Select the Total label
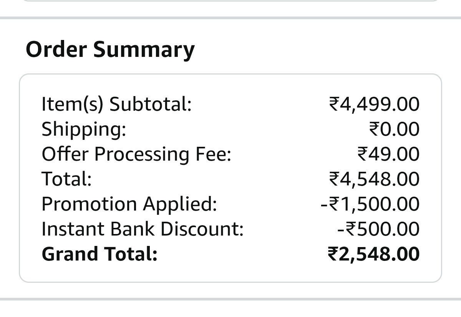 coord(66,179)
